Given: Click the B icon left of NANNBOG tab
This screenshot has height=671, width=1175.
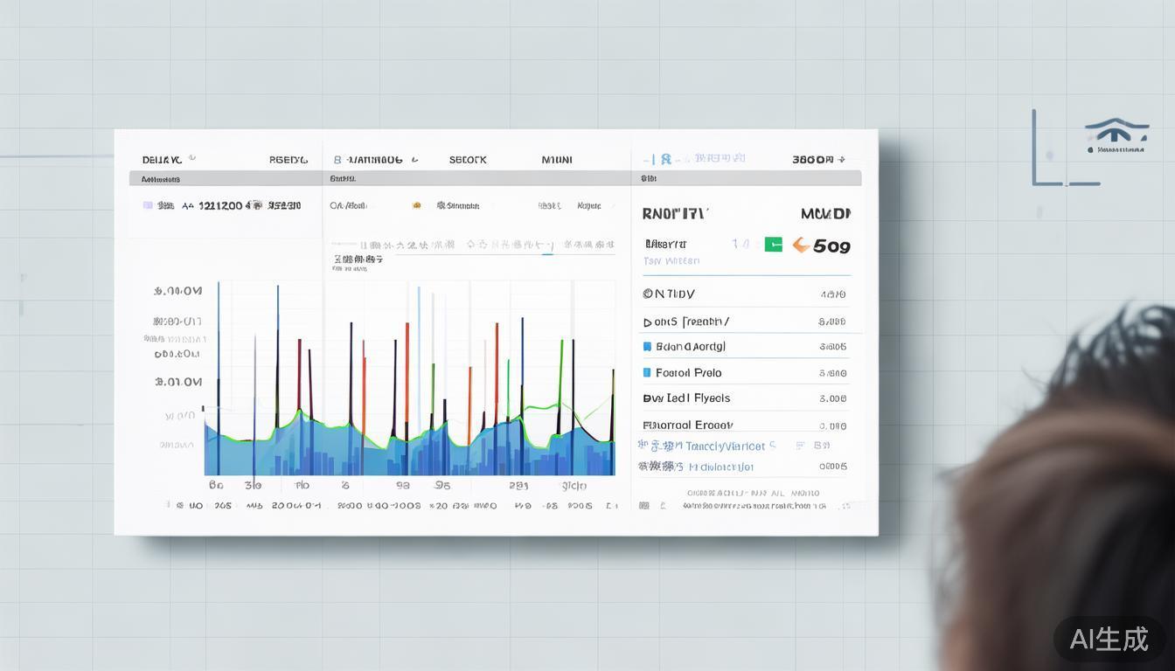Looking at the screenshot, I should pos(337,160).
